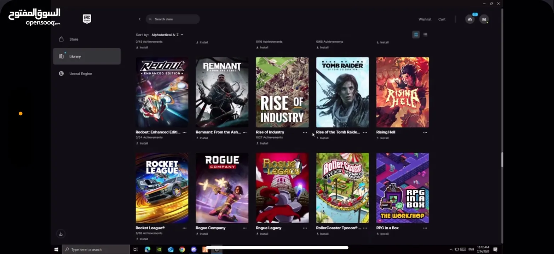The height and width of the screenshot is (254, 554).
Task: Open more options for Rise of Industry
Action: 305,132
